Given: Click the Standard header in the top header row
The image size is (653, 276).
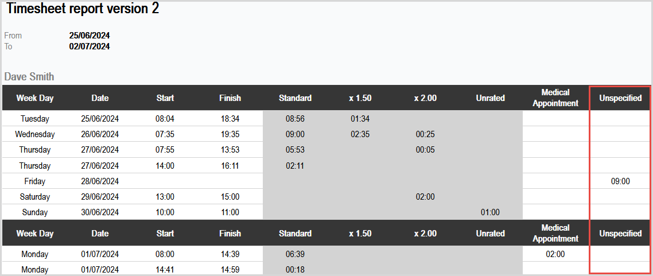Looking at the screenshot, I should pyautogui.click(x=295, y=98).
